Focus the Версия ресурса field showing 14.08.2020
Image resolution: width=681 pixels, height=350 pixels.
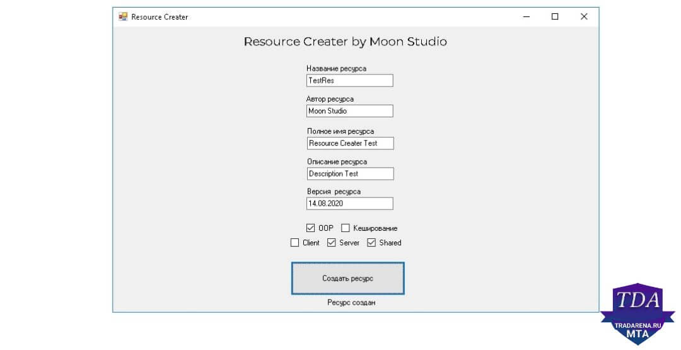[x=349, y=203]
